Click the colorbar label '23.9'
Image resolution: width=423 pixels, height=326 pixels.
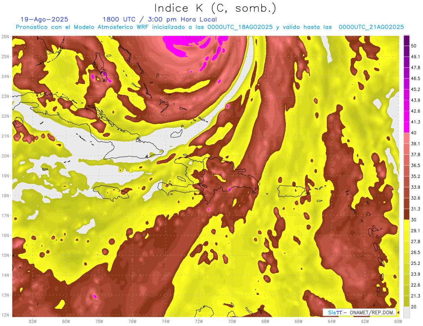(416, 274)
